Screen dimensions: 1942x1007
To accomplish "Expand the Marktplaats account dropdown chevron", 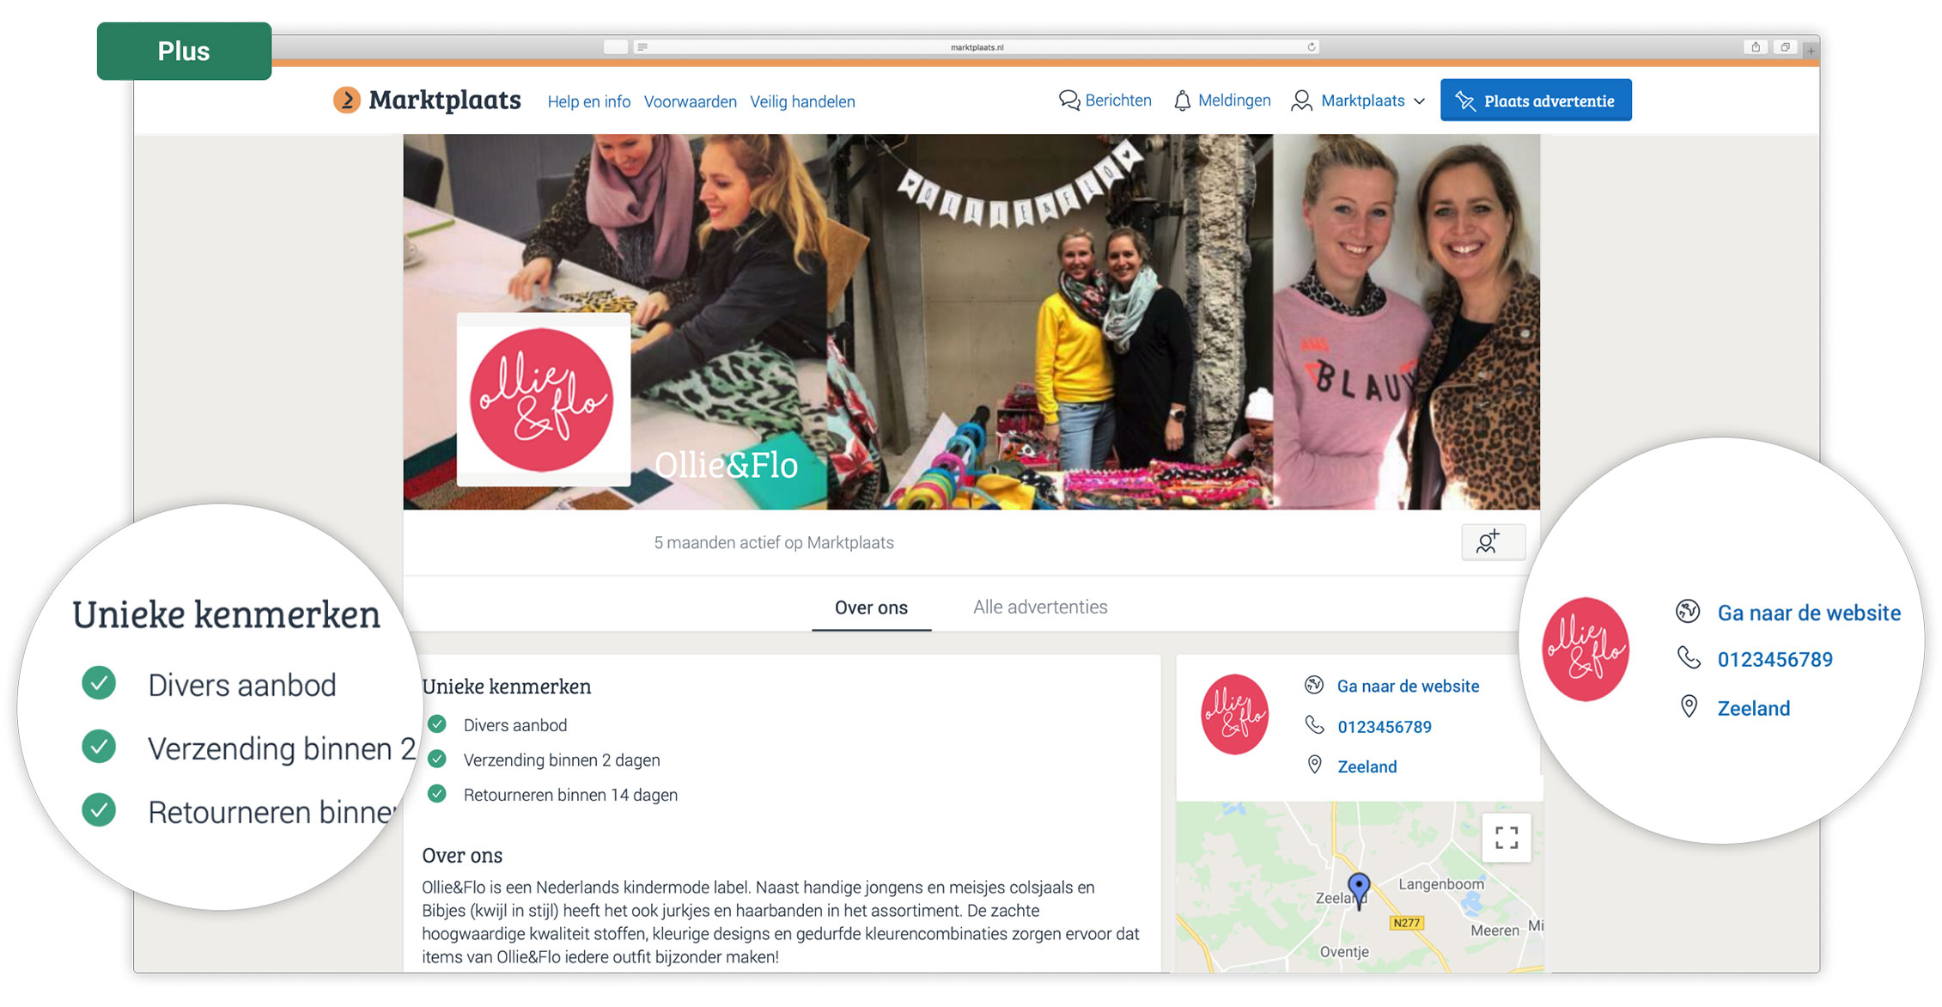I will pos(1419,101).
